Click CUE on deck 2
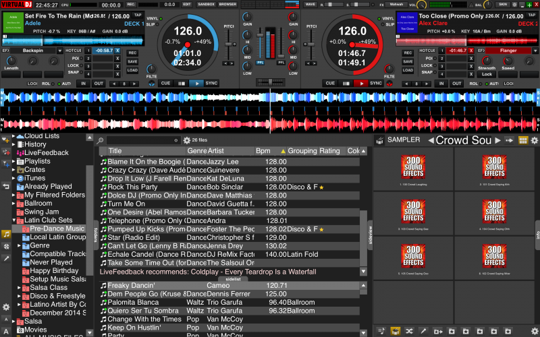The image size is (540, 337). click(x=330, y=83)
